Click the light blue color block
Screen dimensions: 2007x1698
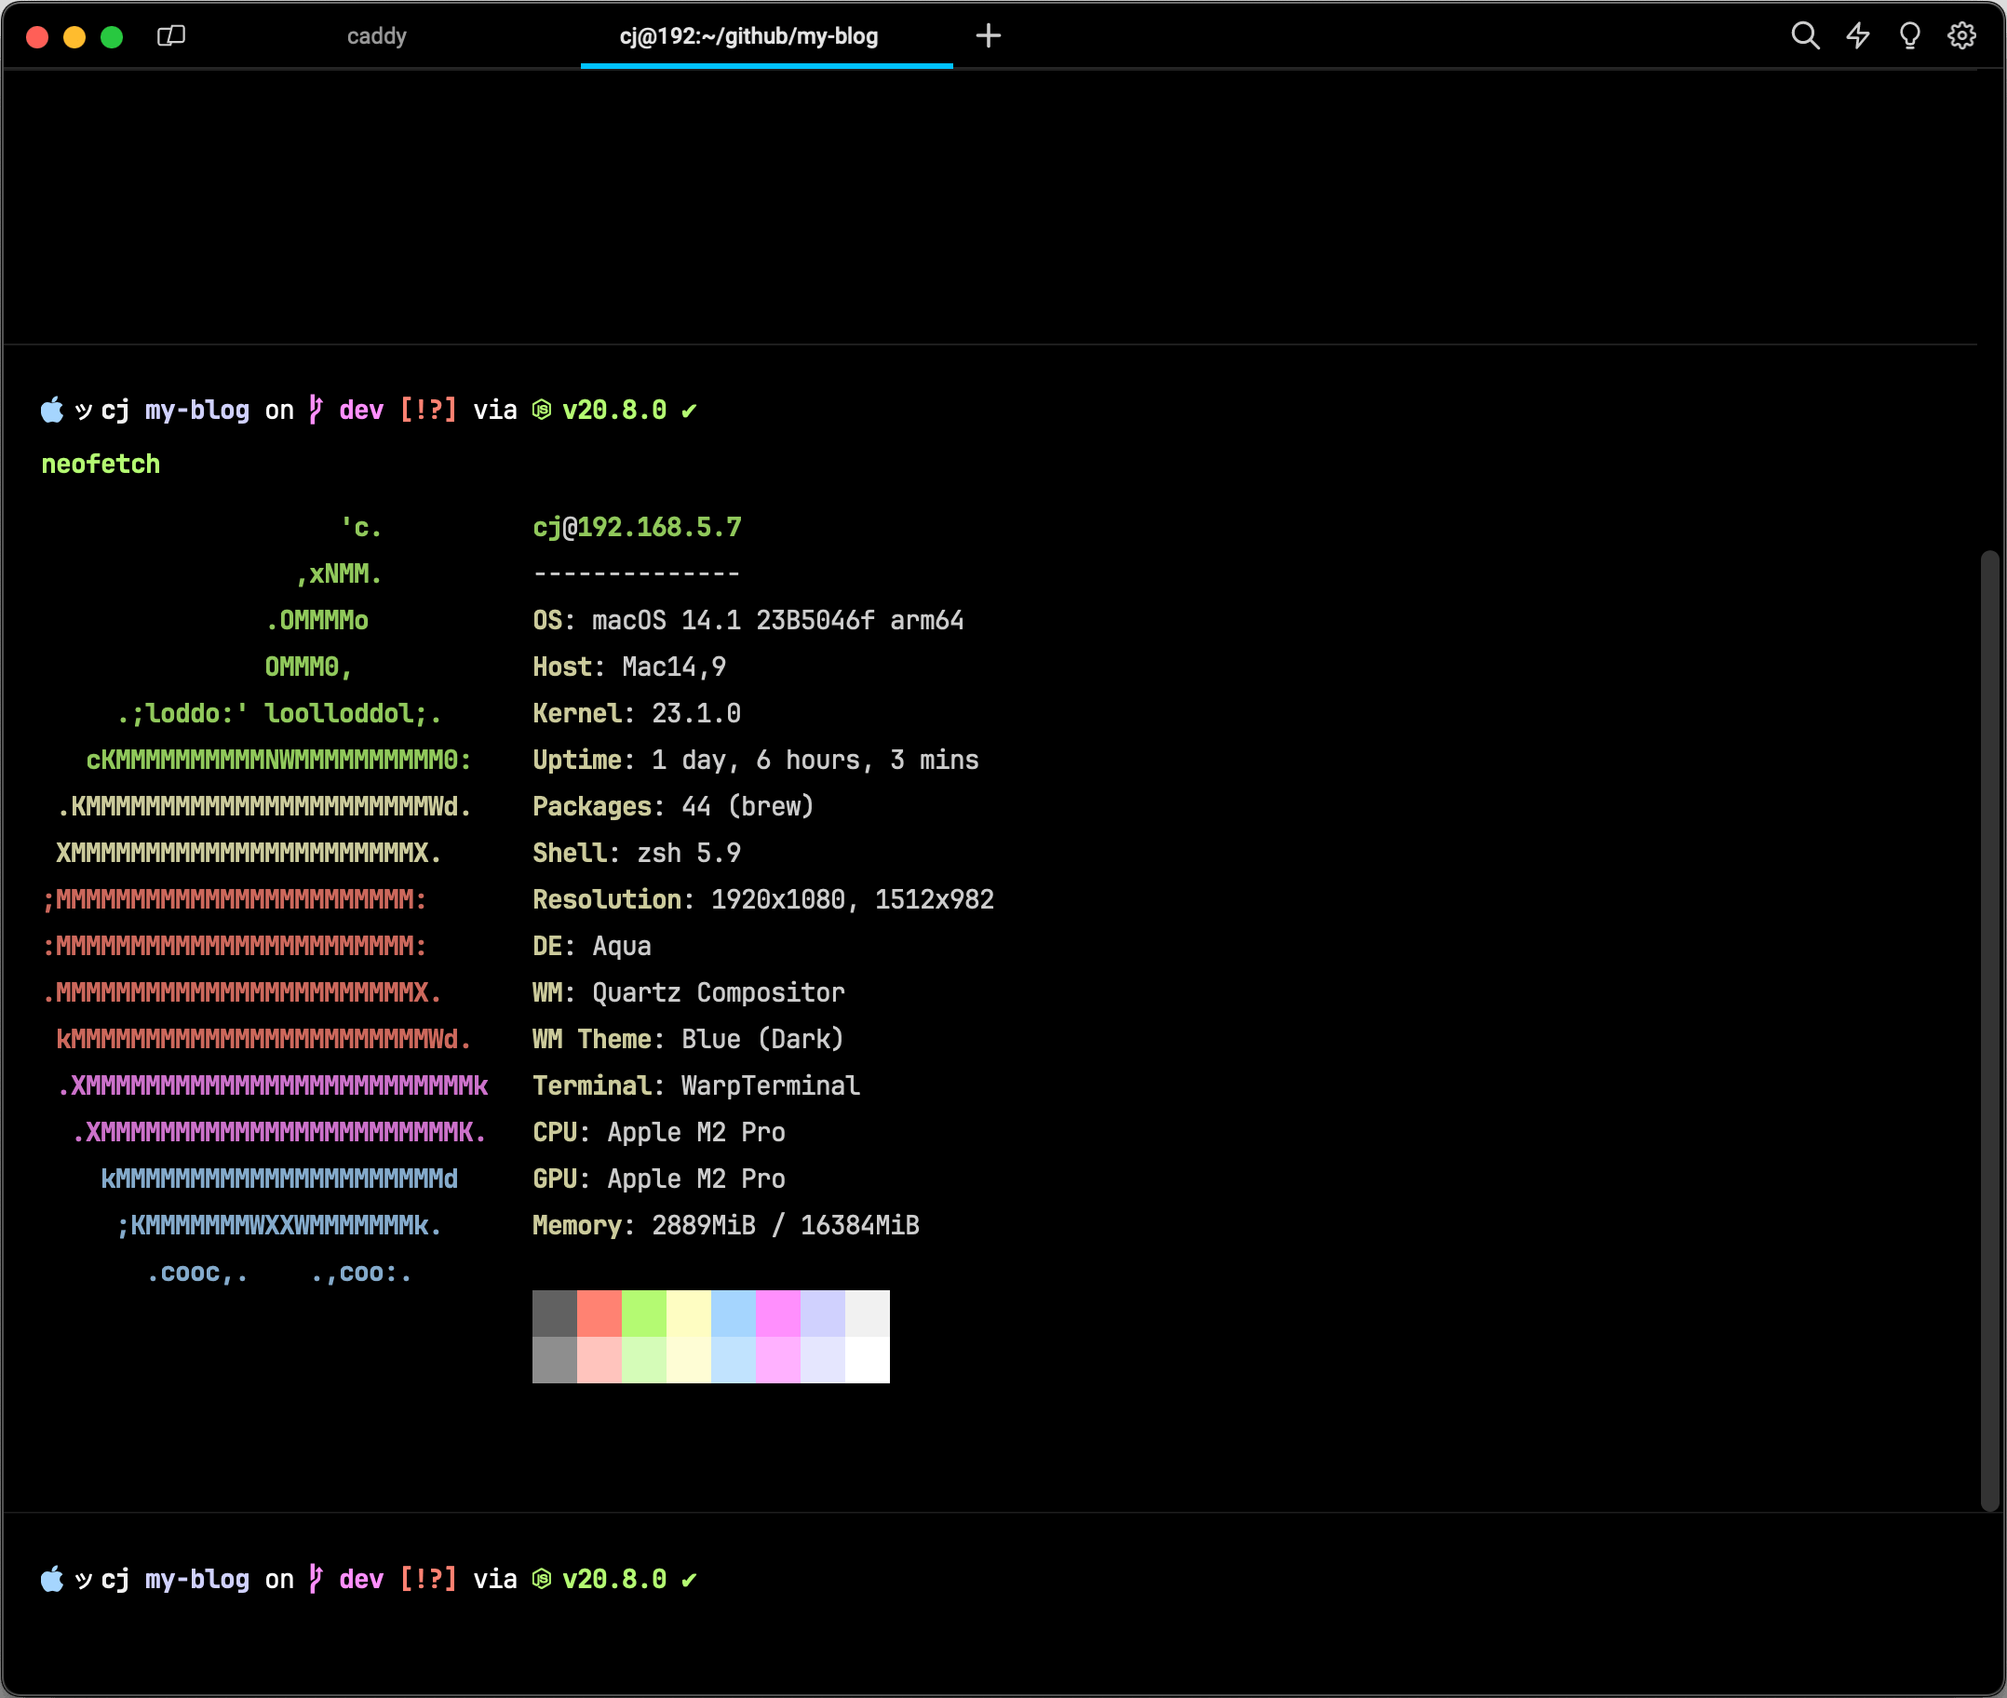[734, 1313]
